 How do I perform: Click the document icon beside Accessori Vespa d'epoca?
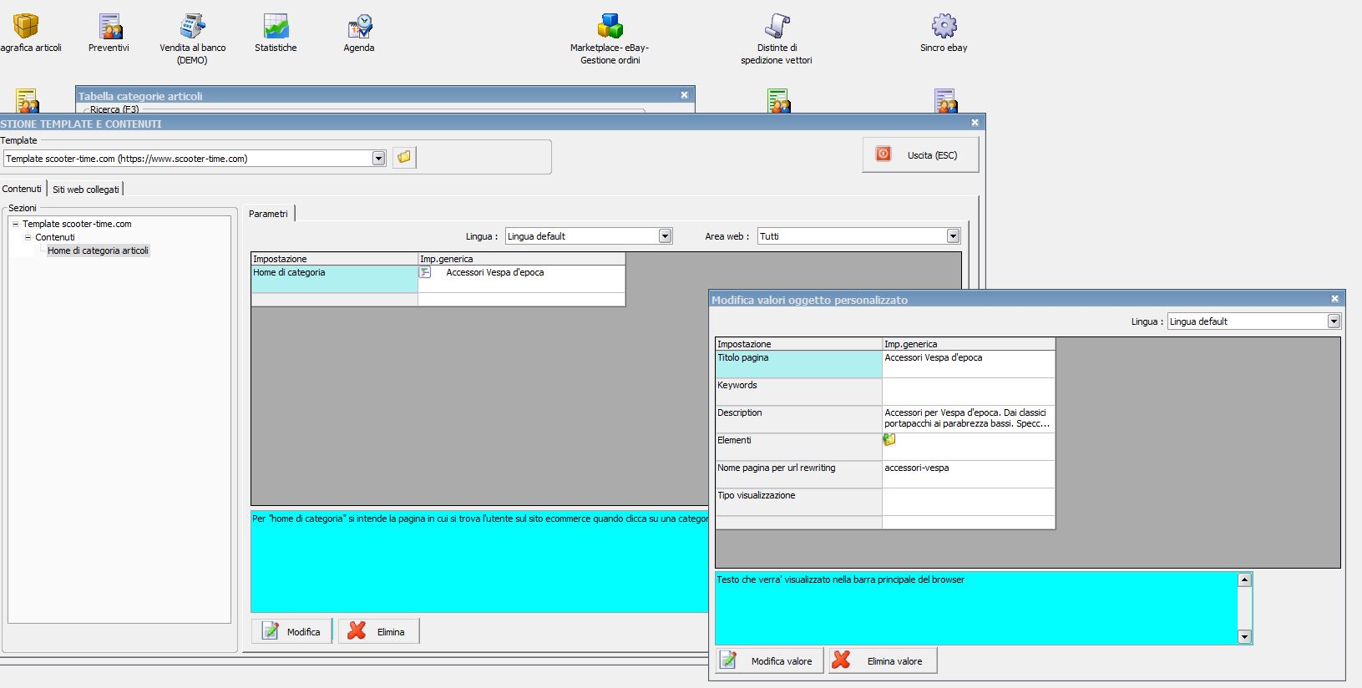425,272
